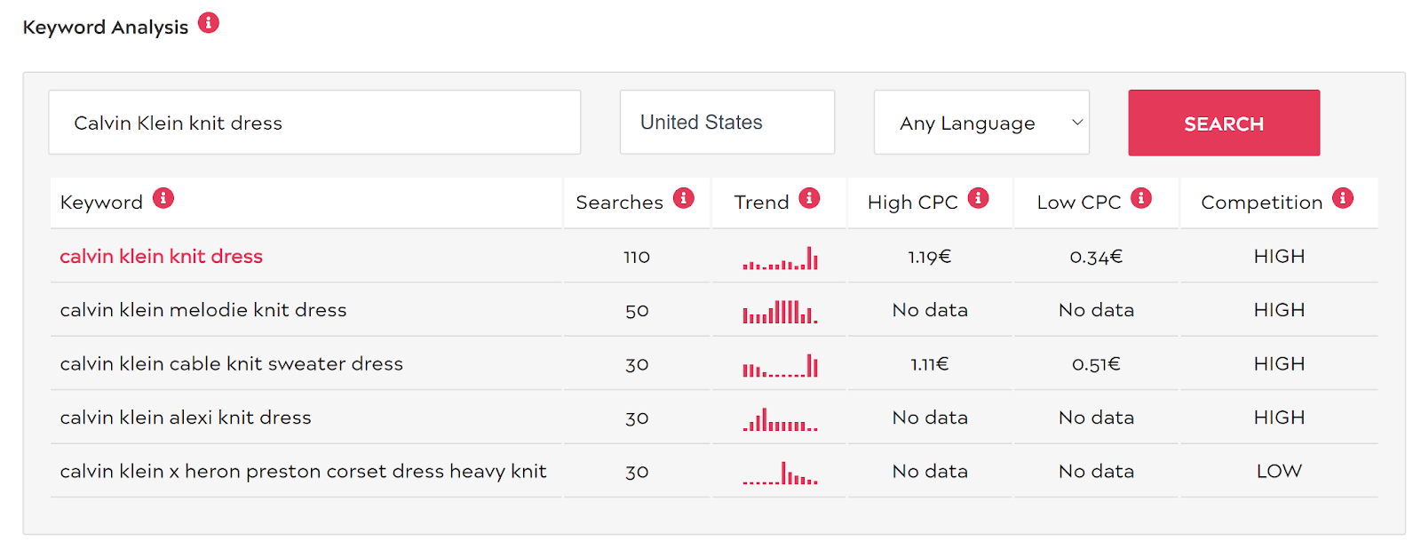
Task: Click the trend chart for alexi knit dress
Action: click(x=780, y=419)
